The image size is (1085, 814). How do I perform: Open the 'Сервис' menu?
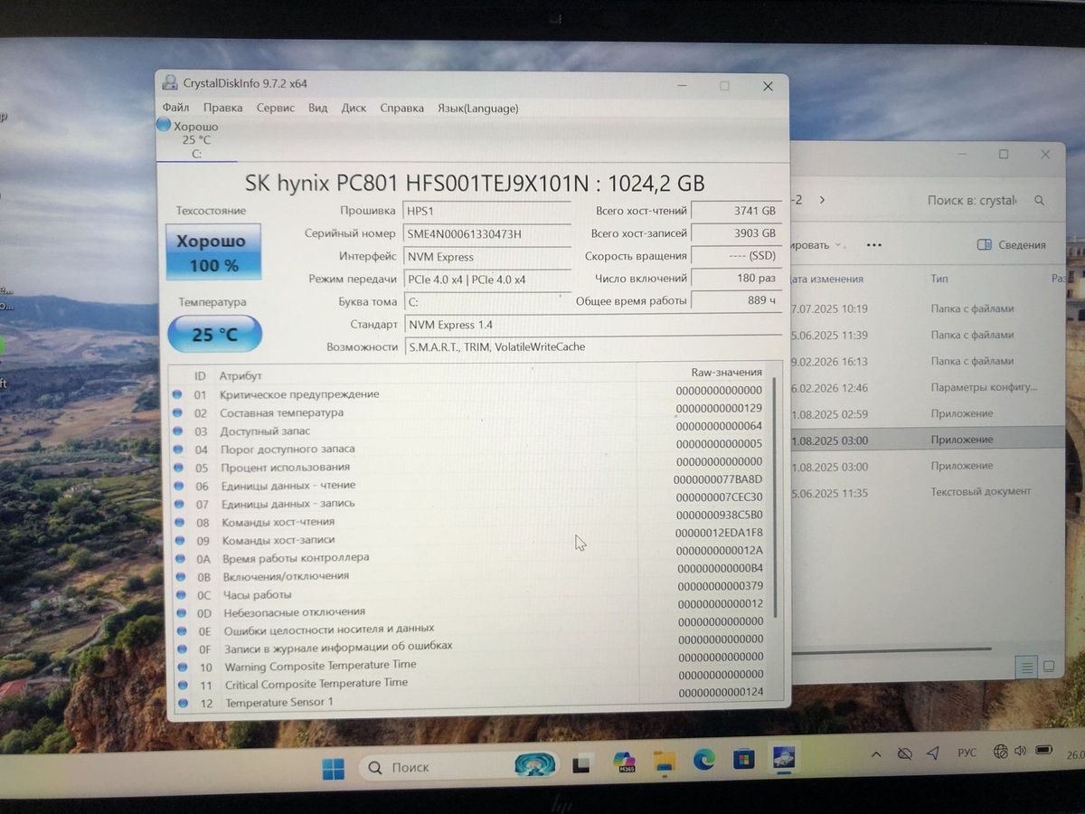coord(275,108)
